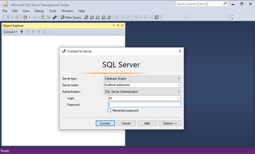Image resolution: width=255 pixels, height=154 pixels.
Task: Open the Server name dropdown list
Action: coord(179,85)
